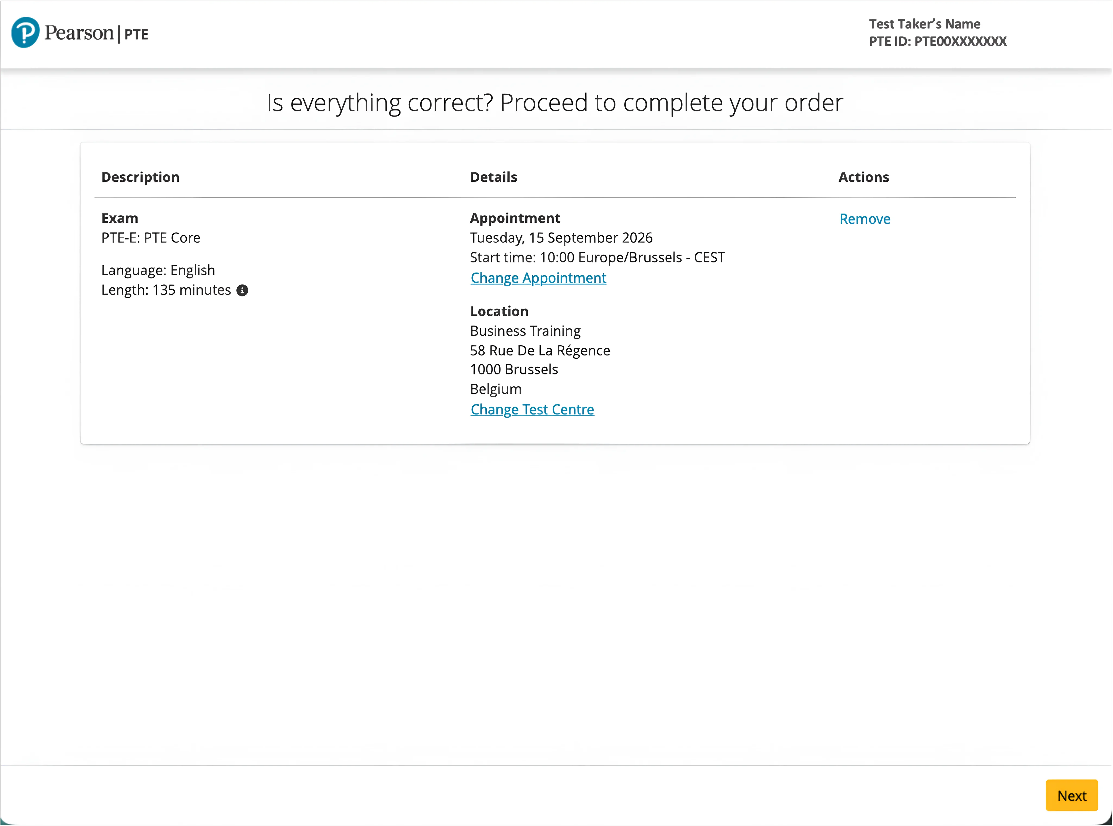Click the Change Test Centre link
The height and width of the screenshot is (826, 1113).
[532, 409]
